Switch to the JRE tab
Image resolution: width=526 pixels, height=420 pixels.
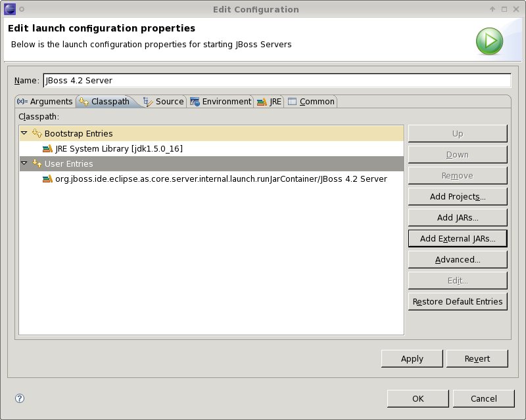(x=269, y=102)
